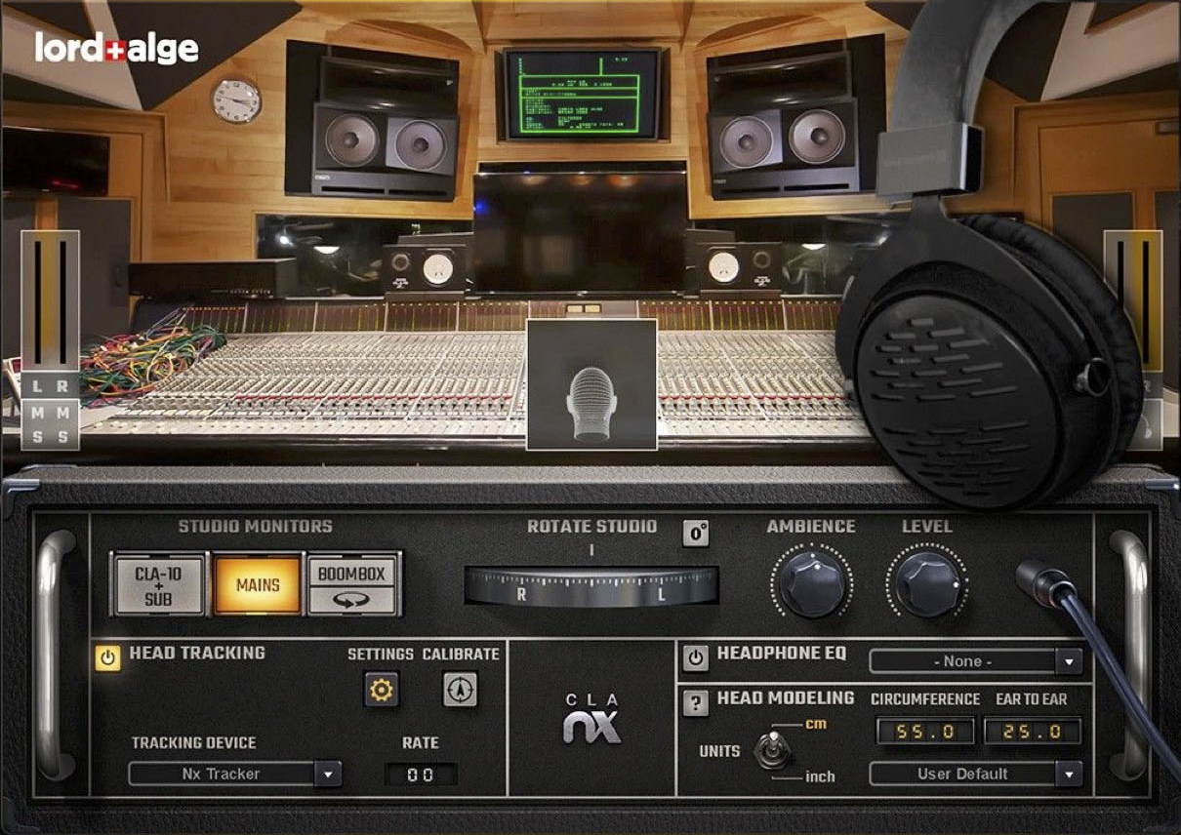Click the Ambience knob
Screen dimensions: 1181x835
[x=811, y=582]
